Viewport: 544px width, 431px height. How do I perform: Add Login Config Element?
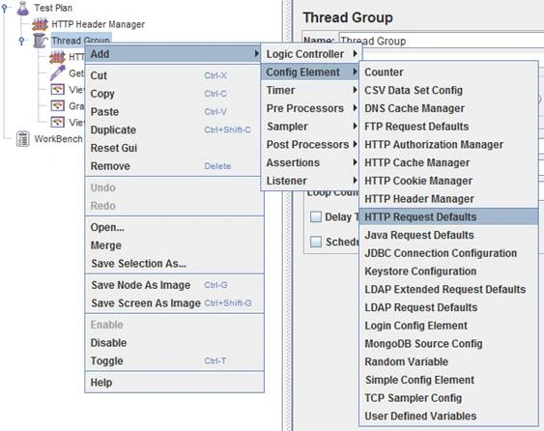pos(448,326)
